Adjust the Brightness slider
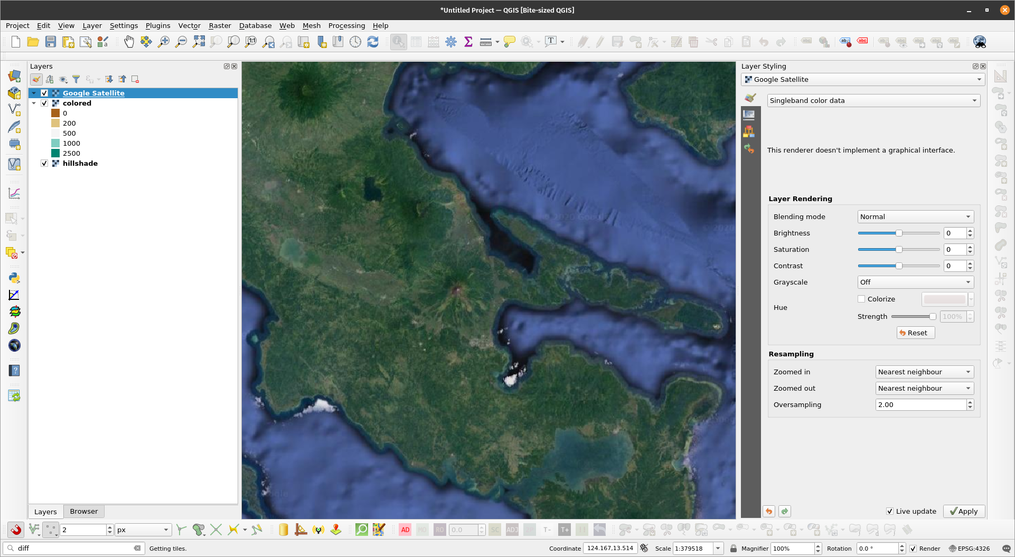Image resolution: width=1015 pixels, height=557 pixels. tap(899, 233)
